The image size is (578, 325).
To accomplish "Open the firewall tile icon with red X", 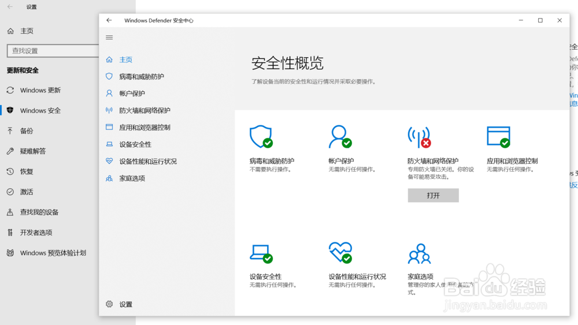I will [x=419, y=137].
